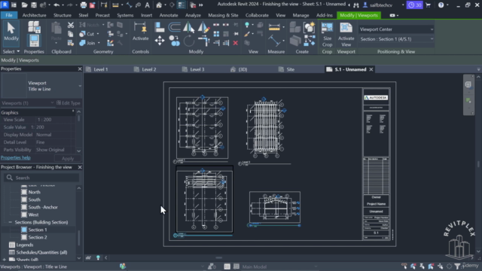This screenshot has width=482, height=271.
Task: Select the Offset tool
Action: pos(174,27)
